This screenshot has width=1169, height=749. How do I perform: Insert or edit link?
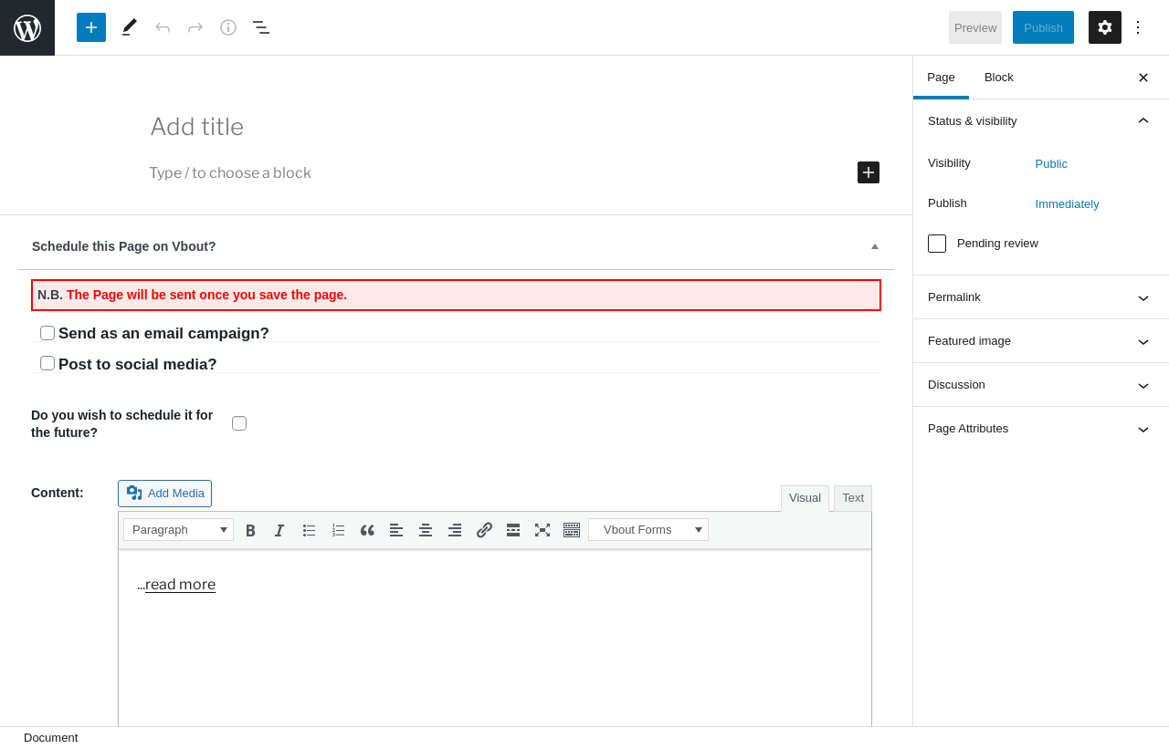point(484,530)
